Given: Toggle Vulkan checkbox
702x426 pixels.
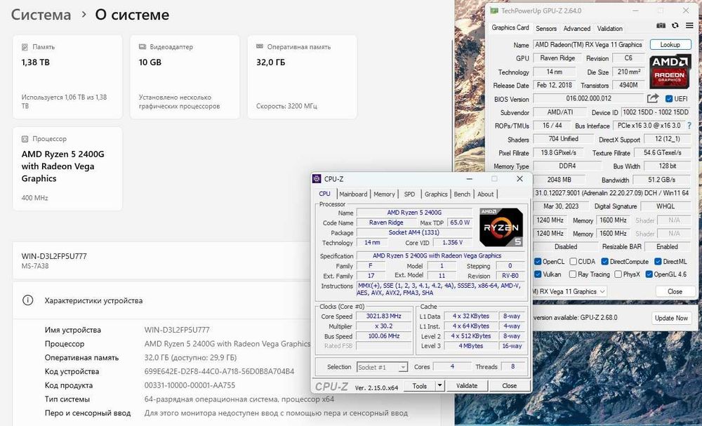Looking at the screenshot, I should (x=538, y=274).
